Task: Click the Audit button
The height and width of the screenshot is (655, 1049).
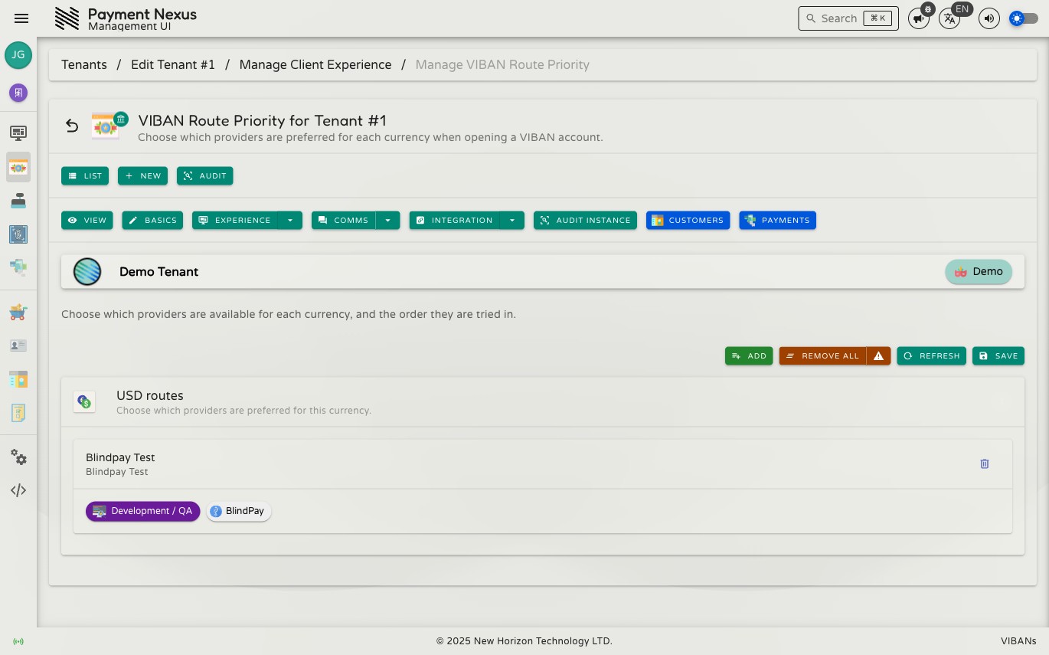Action: point(205,175)
